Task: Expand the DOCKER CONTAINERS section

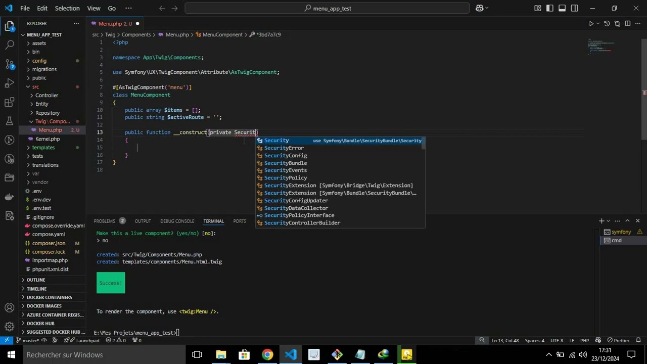Action: tap(50, 297)
